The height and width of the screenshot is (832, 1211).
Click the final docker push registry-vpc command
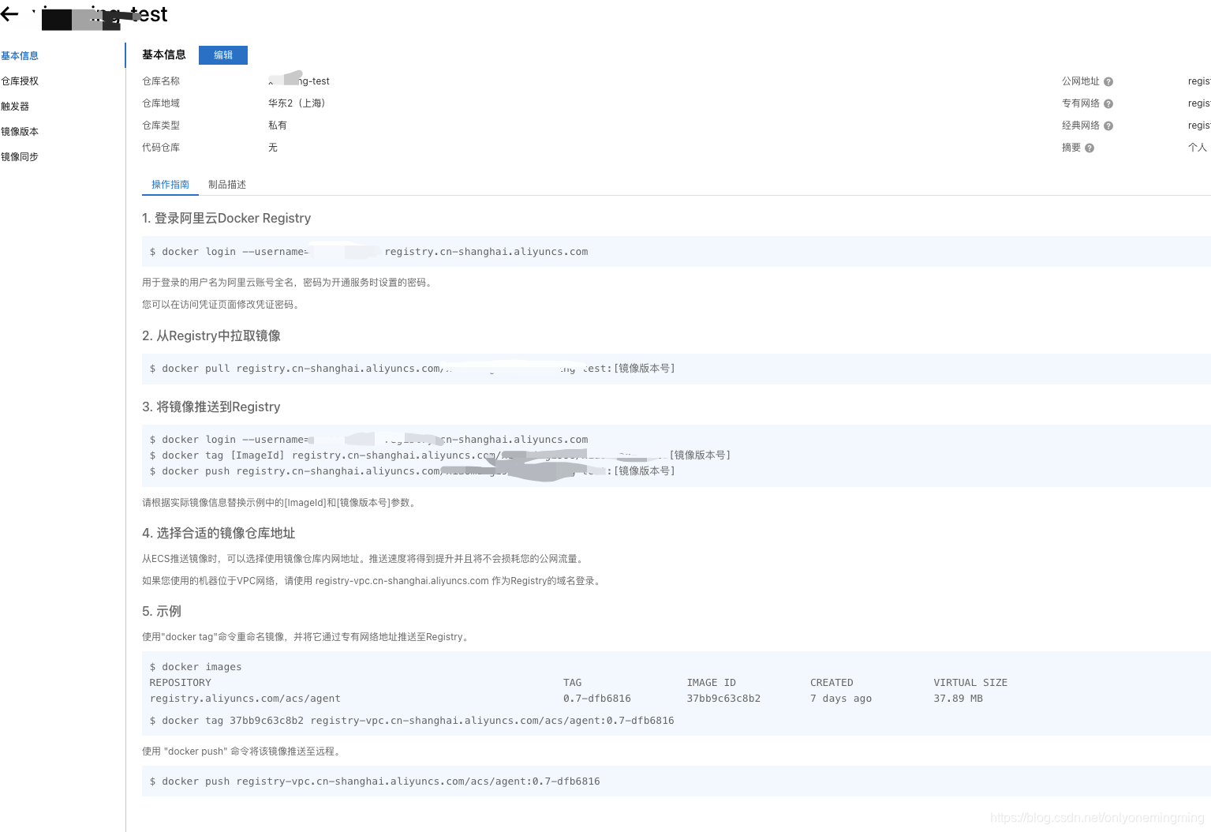(x=375, y=781)
